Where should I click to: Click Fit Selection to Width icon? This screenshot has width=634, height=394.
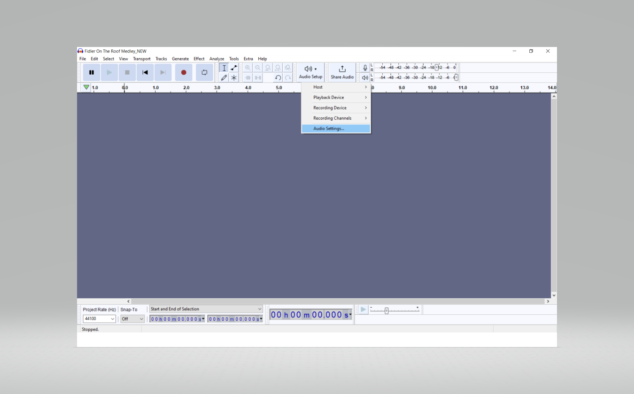[268, 68]
